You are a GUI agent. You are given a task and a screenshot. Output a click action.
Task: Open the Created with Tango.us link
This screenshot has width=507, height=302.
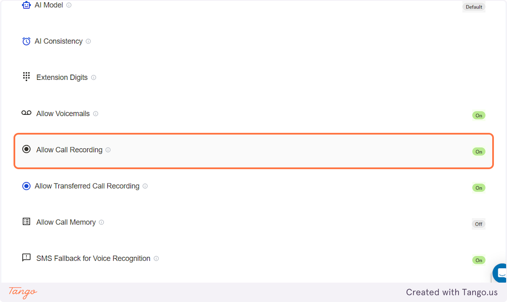pos(451,292)
